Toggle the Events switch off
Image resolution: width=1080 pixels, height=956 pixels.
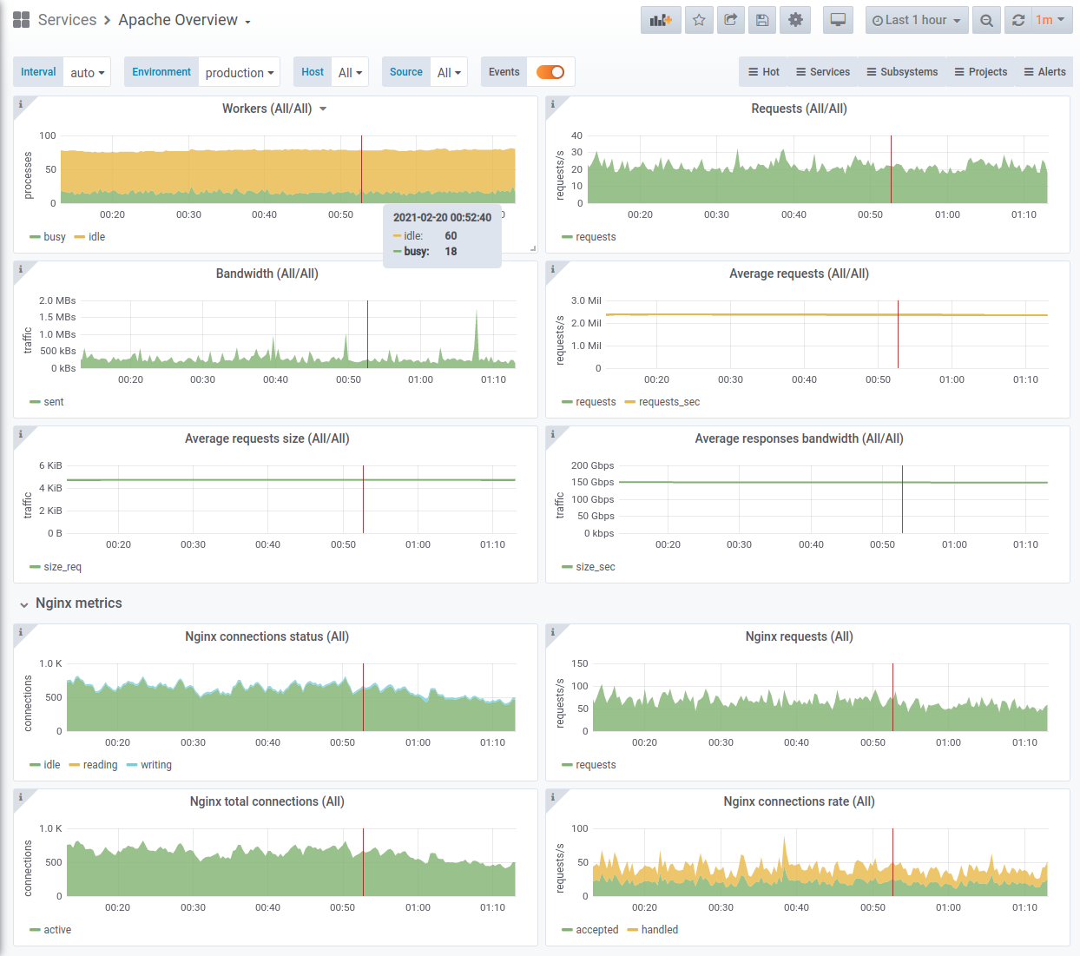[550, 72]
